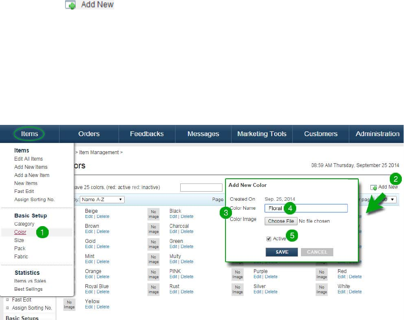The height and width of the screenshot is (320, 404).
Task: Open the per page count dropdown
Action: pos(387,199)
